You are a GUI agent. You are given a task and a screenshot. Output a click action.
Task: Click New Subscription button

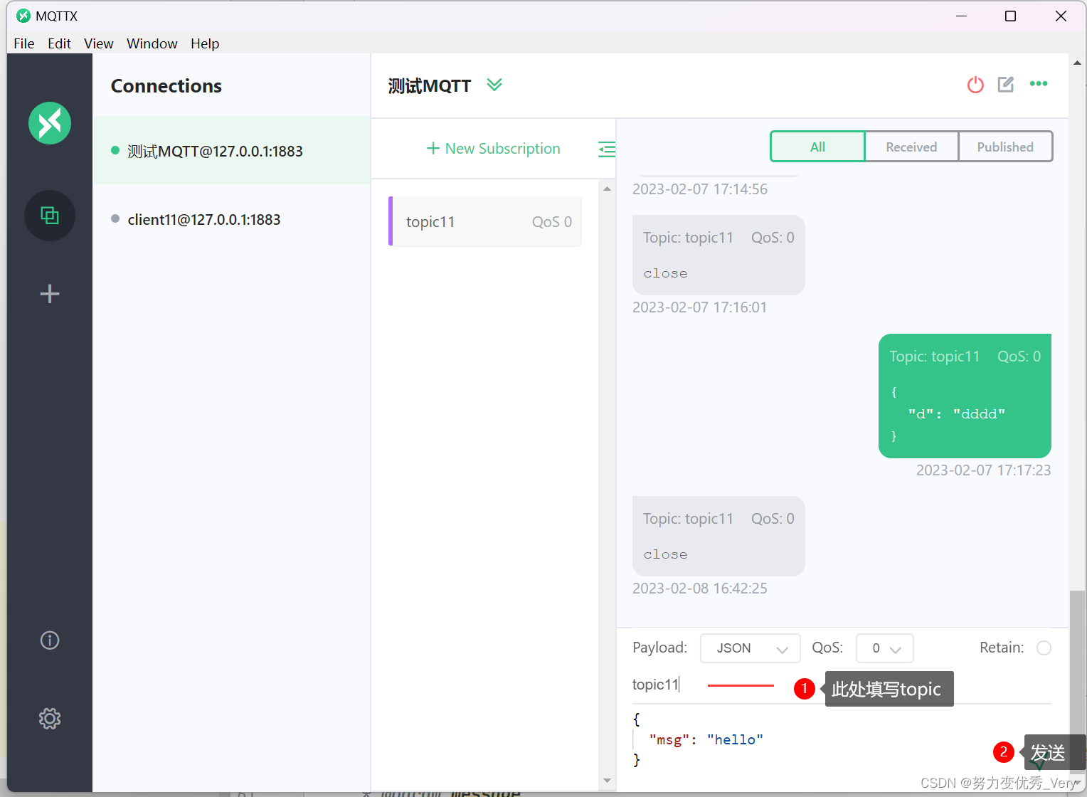coord(493,149)
